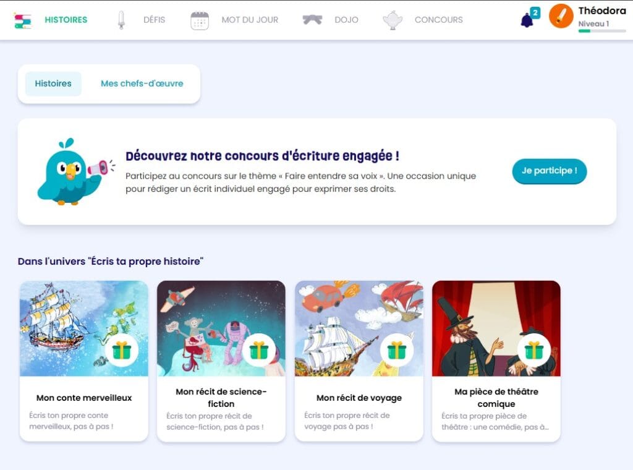
Task: Open the HISTOIRES menu item
Action: tap(66, 20)
